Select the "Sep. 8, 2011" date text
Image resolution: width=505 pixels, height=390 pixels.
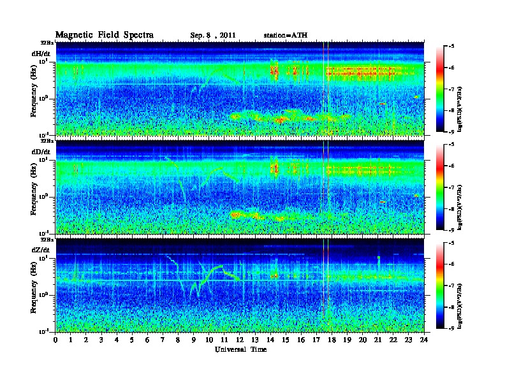[213, 36]
